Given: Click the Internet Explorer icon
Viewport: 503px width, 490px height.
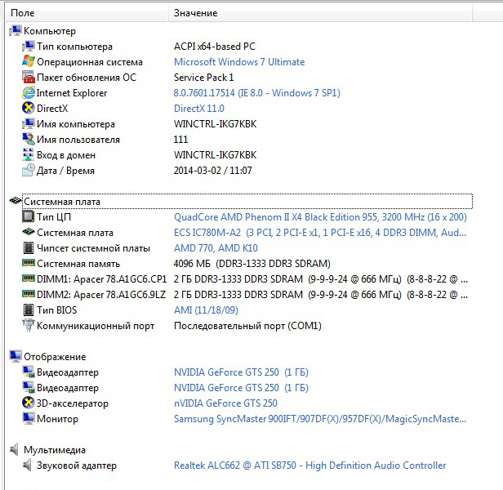Looking at the screenshot, I should coord(29,93).
